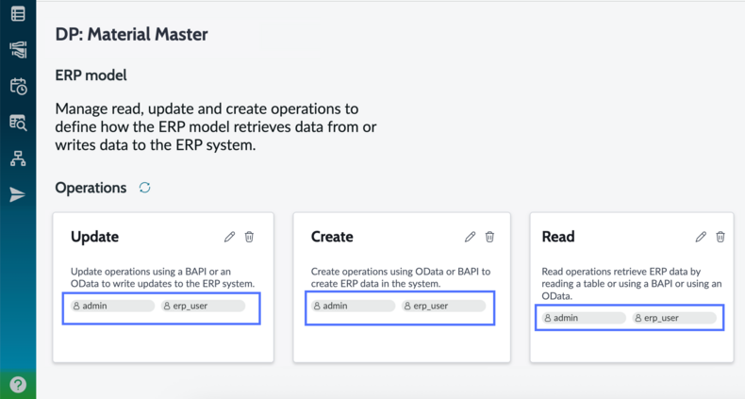Select admin tag on Update card
This screenshot has height=399, width=745.
(x=112, y=306)
